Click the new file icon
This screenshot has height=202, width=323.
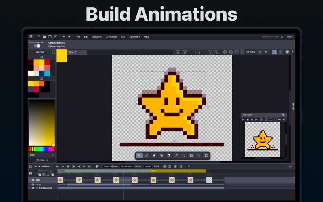(39, 36)
